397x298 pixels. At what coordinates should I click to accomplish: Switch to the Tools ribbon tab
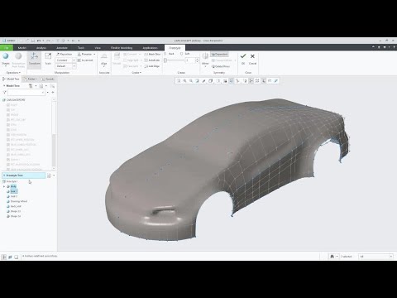coord(81,48)
